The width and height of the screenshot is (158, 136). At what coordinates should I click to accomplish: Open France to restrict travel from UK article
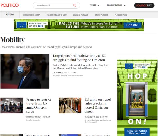(x=39, y=105)
